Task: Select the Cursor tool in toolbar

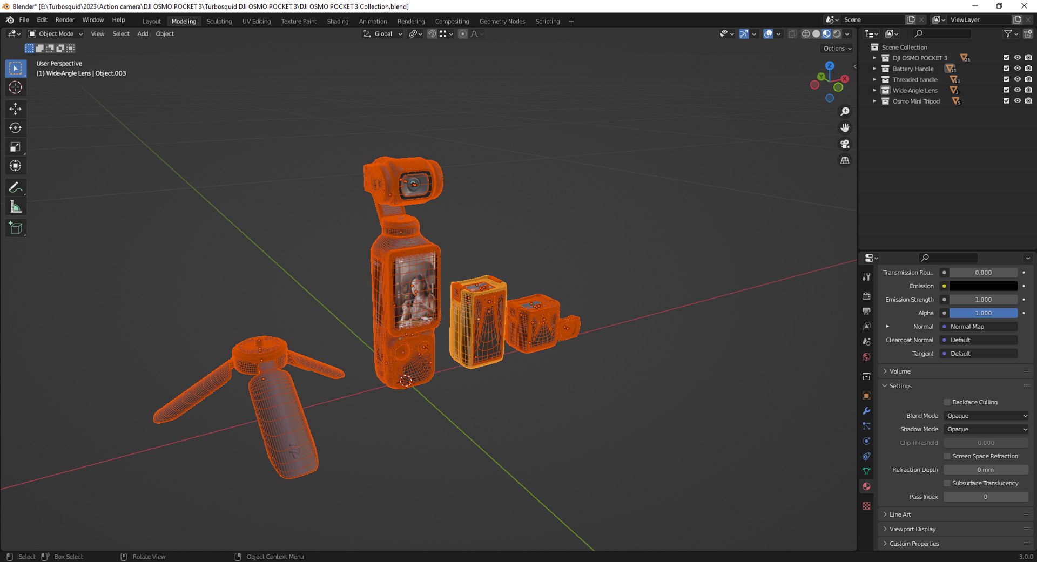Action: click(15, 87)
